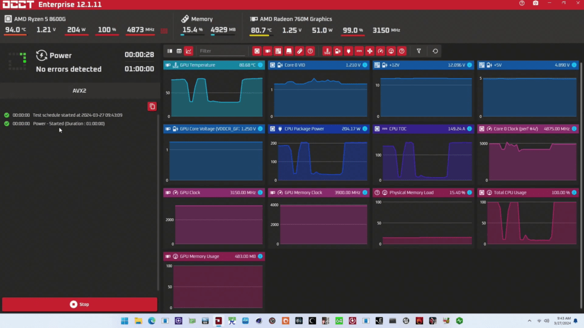Click 'No errors detected' status text
The width and height of the screenshot is (584, 328).
click(x=68, y=69)
